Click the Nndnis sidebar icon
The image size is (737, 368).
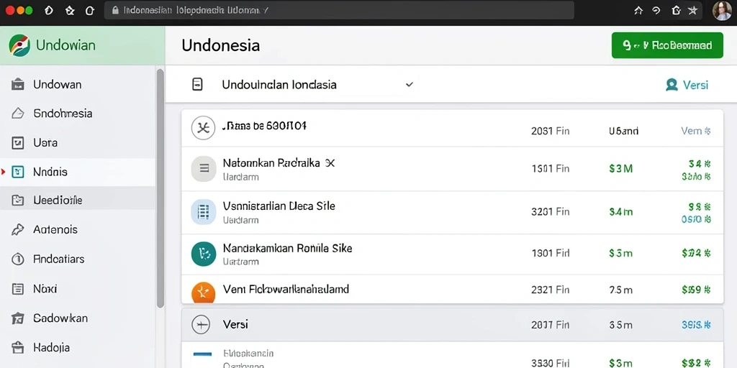pos(18,172)
